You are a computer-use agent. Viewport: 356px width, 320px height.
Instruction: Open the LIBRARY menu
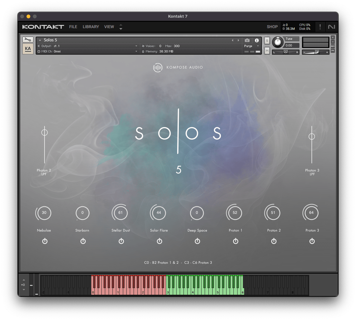coord(91,27)
